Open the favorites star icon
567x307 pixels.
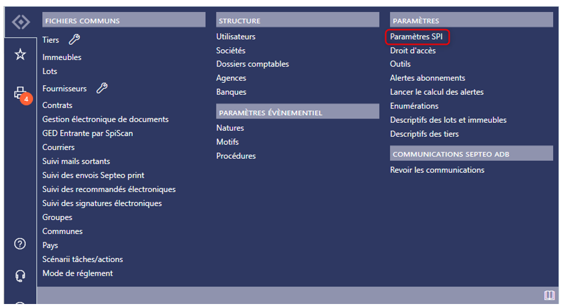(x=20, y=55)
